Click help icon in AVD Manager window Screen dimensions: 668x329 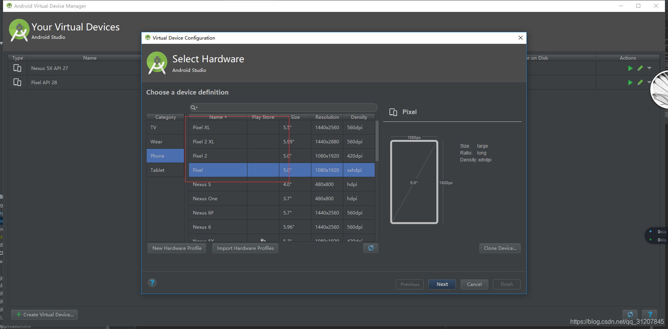(650, 314)
